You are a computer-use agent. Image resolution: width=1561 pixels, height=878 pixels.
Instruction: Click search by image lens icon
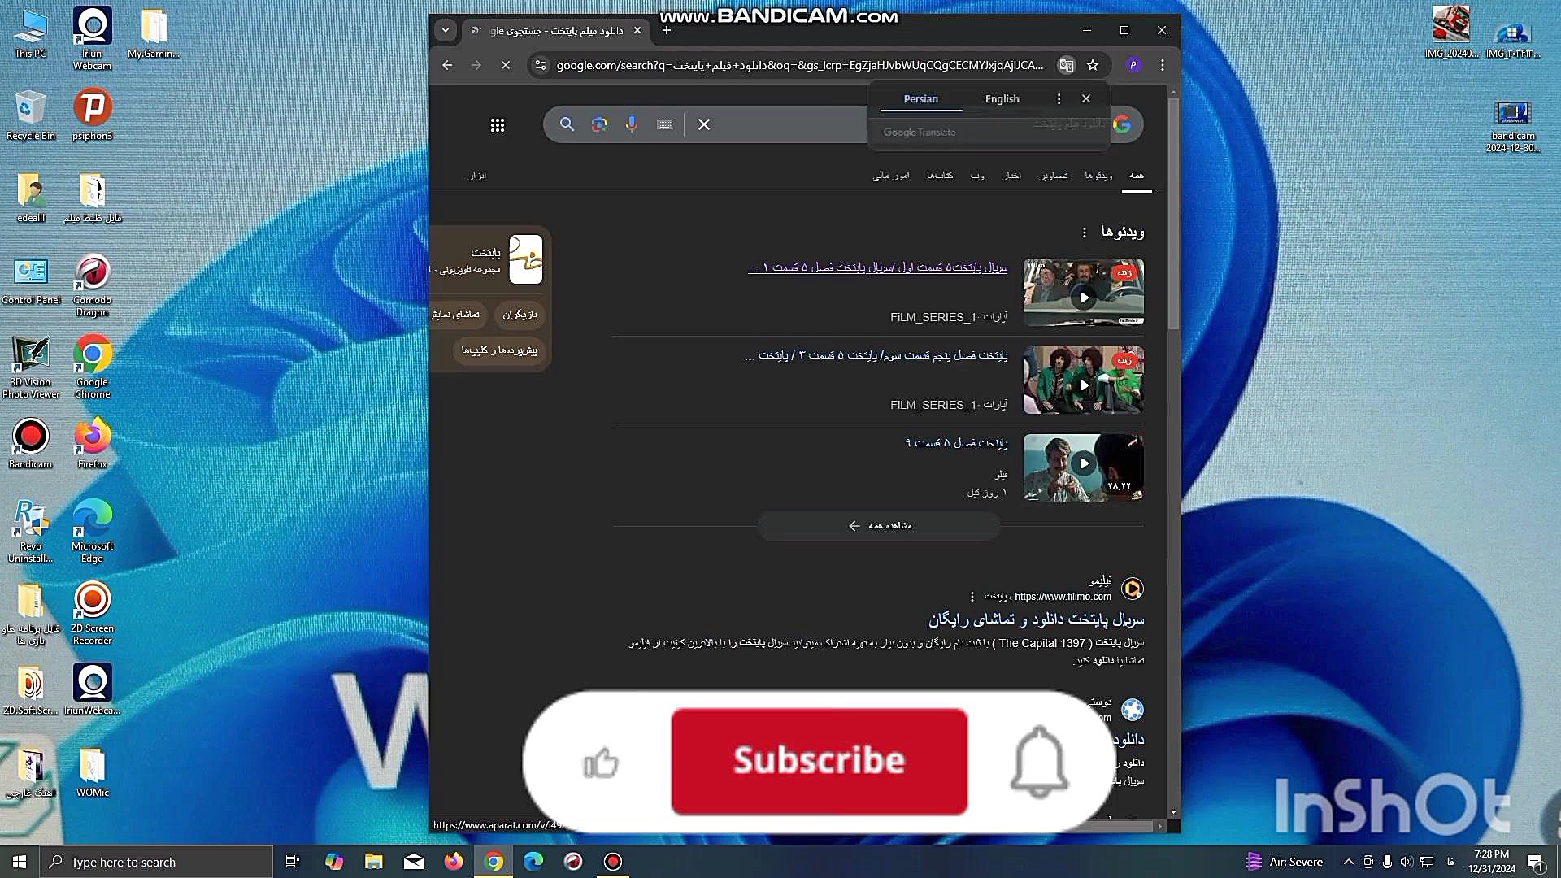point(599,124)
